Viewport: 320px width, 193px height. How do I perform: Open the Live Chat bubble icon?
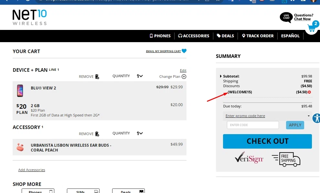coord(286,17)
